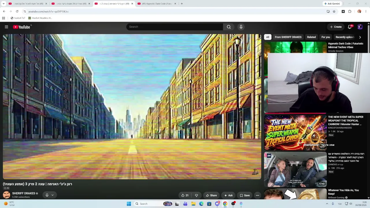Open File Explorer from the taskbar

(193, 204)
